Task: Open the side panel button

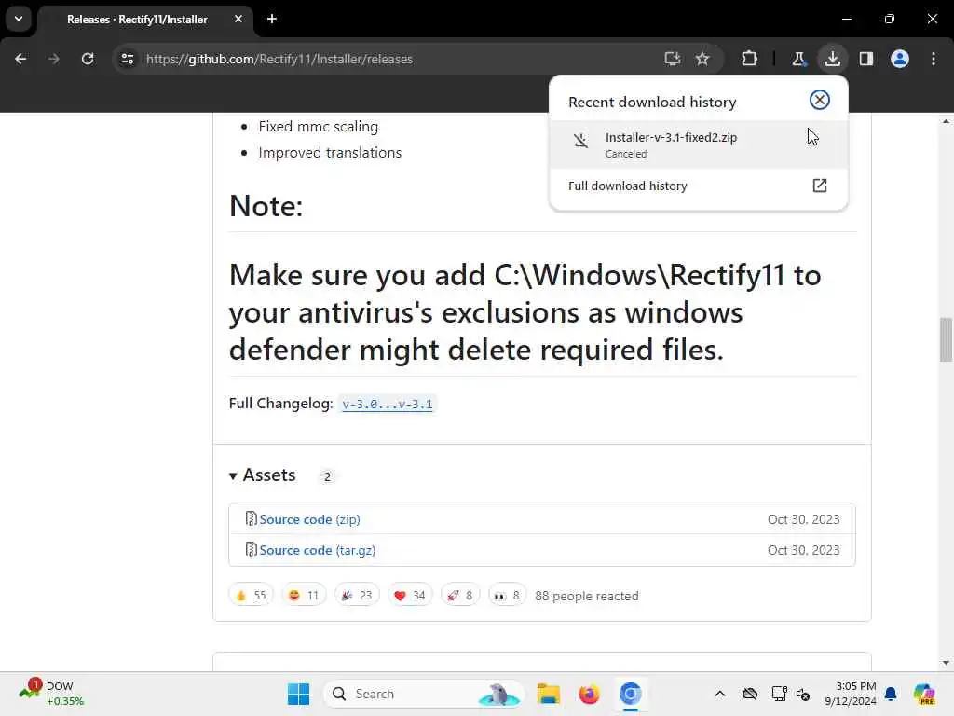Action: click(866, 59)
